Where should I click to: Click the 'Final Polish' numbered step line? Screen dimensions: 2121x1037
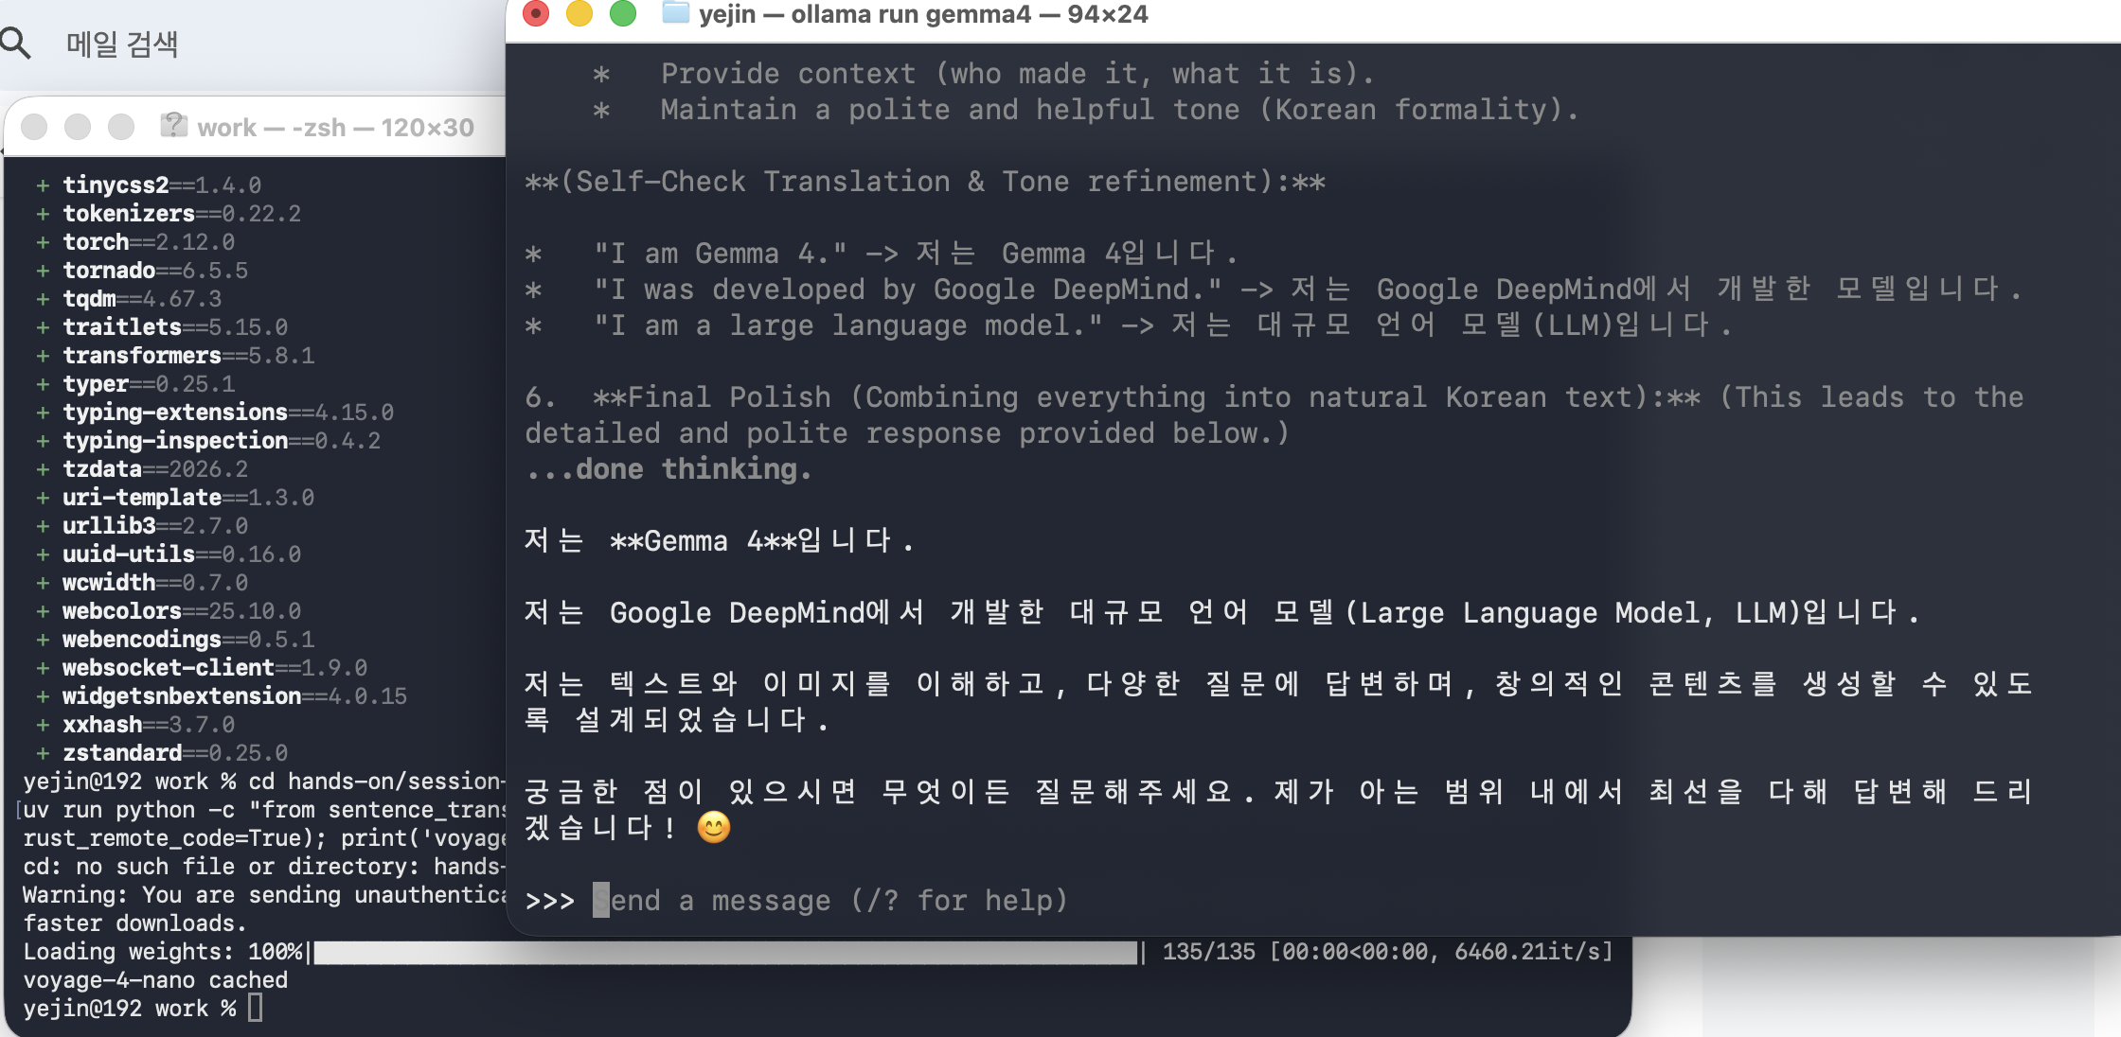(x=1274, y=397)
